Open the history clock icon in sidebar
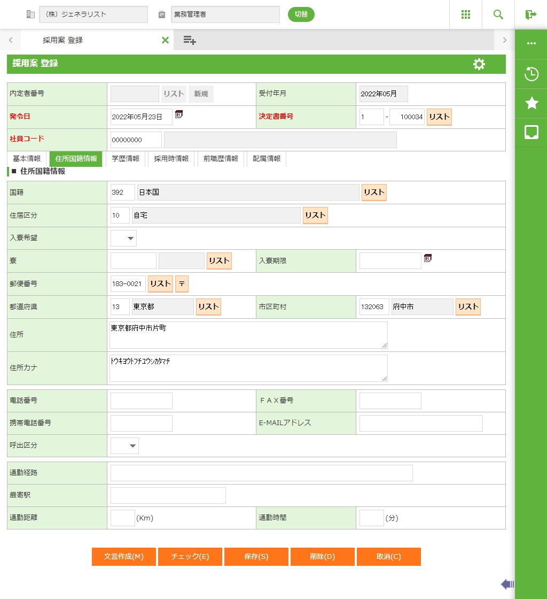Image resolution: width=547 pixels, height=599 pixels. coord(531,74)
